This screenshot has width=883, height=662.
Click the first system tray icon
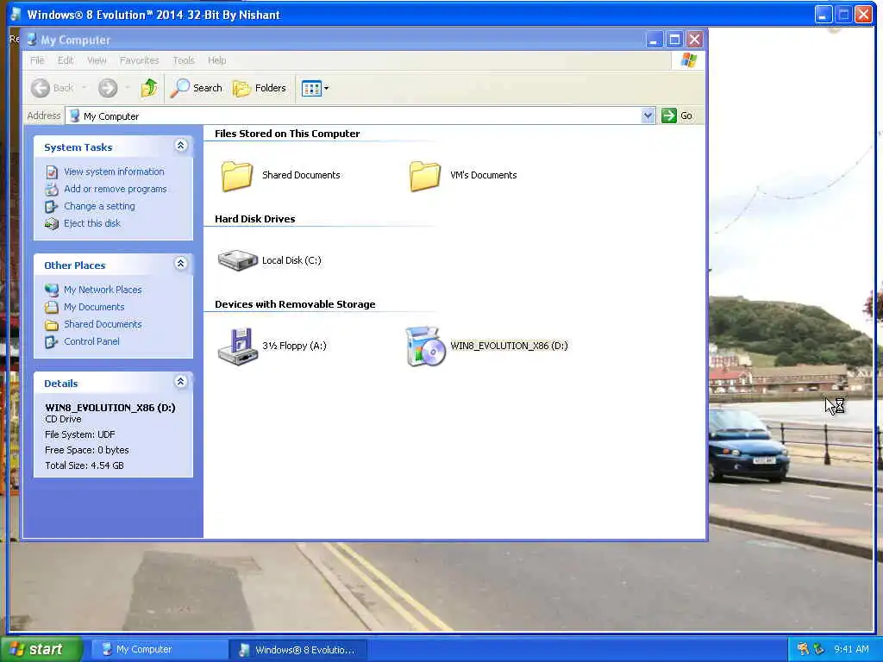[803, 649]
